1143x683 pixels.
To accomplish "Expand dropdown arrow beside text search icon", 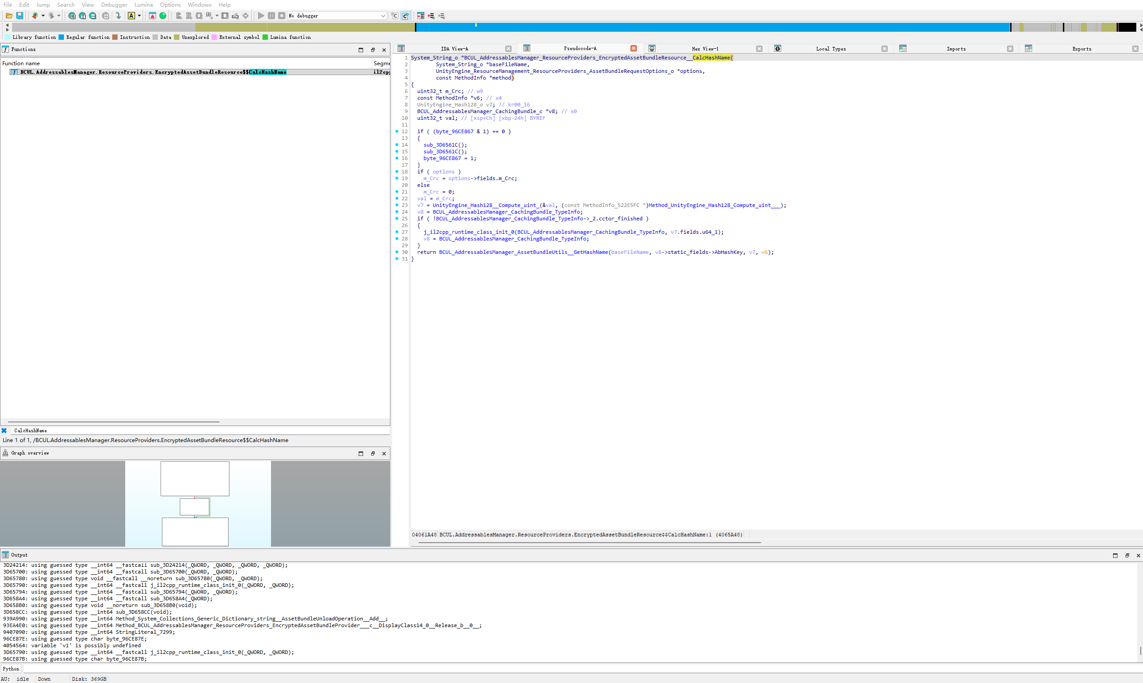I will coord(139,16).
